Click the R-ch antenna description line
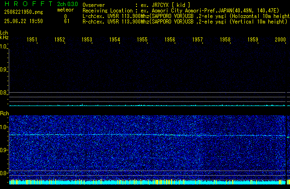Screen dimensions: 290x189 tap(185, 22)
